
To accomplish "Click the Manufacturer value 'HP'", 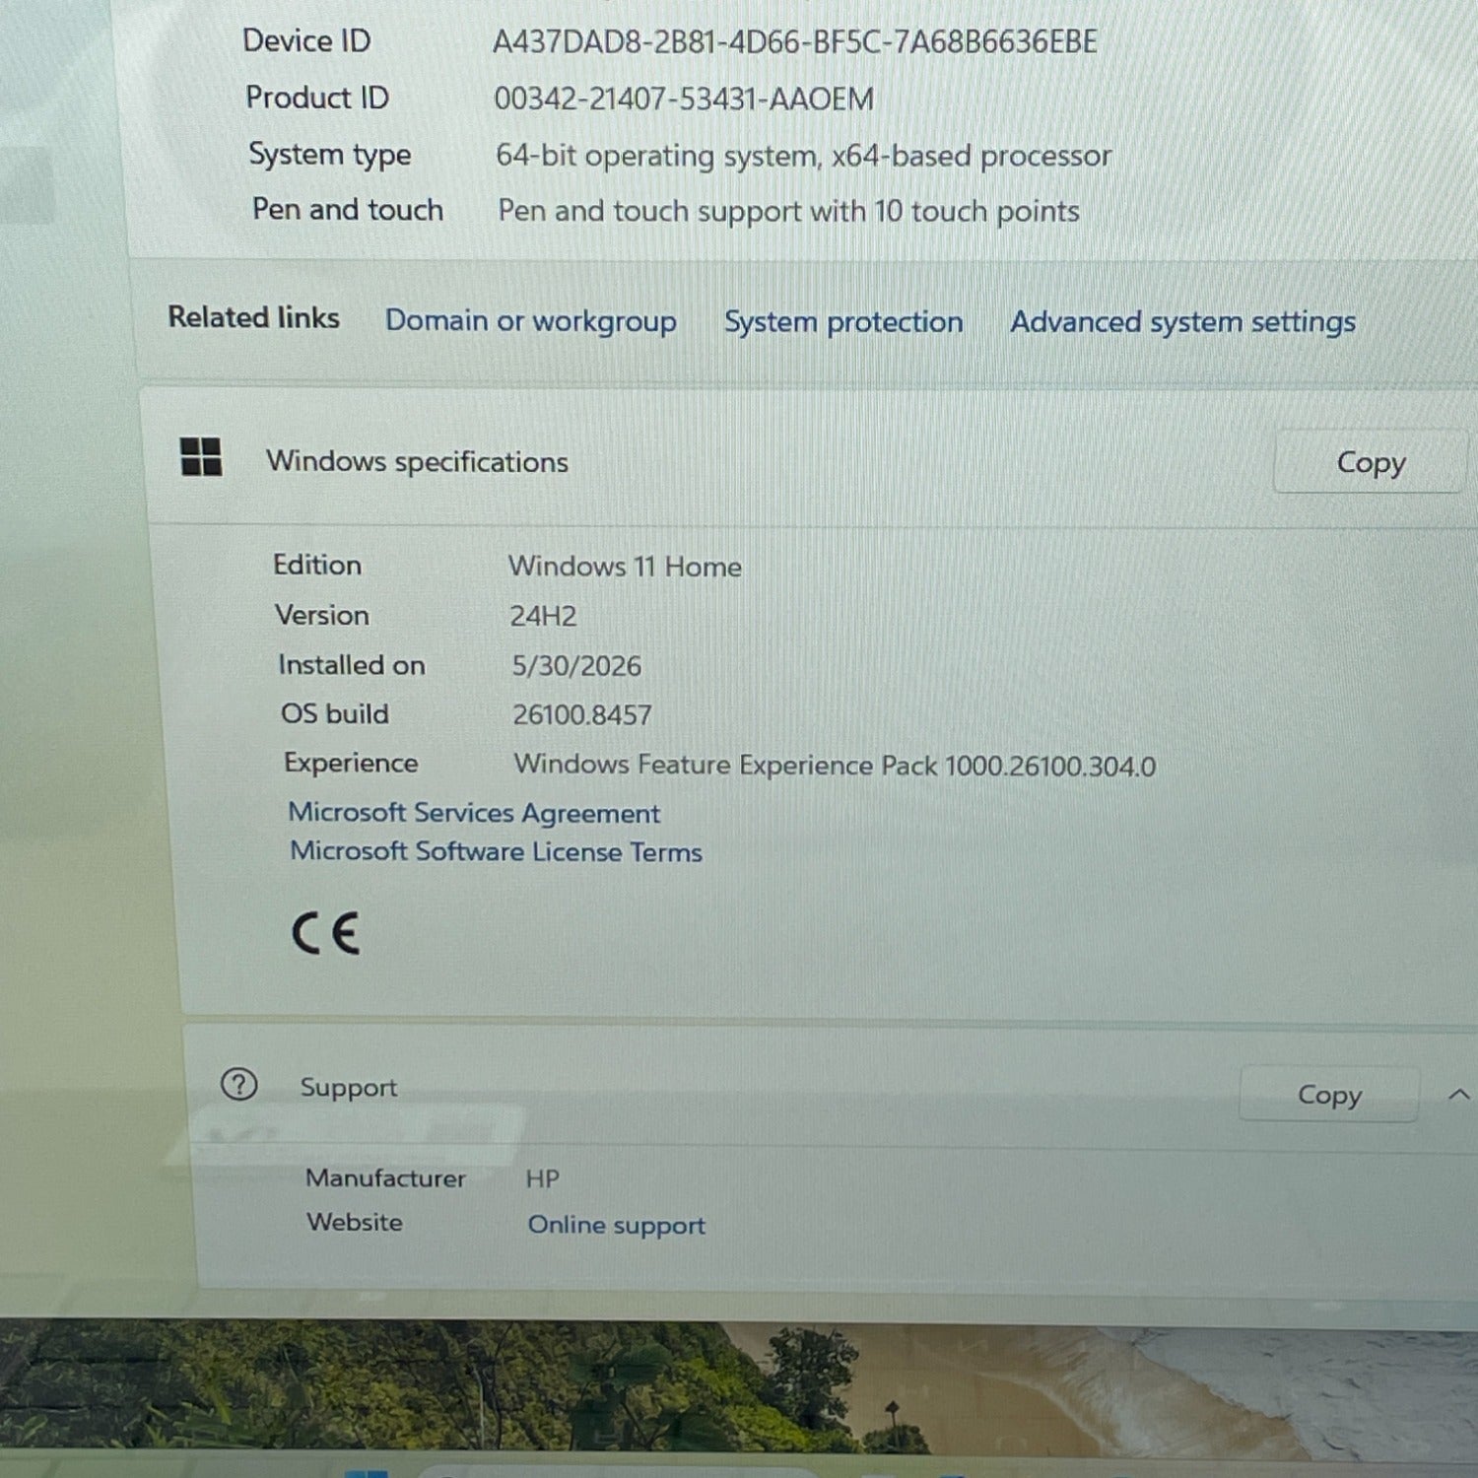I will 542,1178.
